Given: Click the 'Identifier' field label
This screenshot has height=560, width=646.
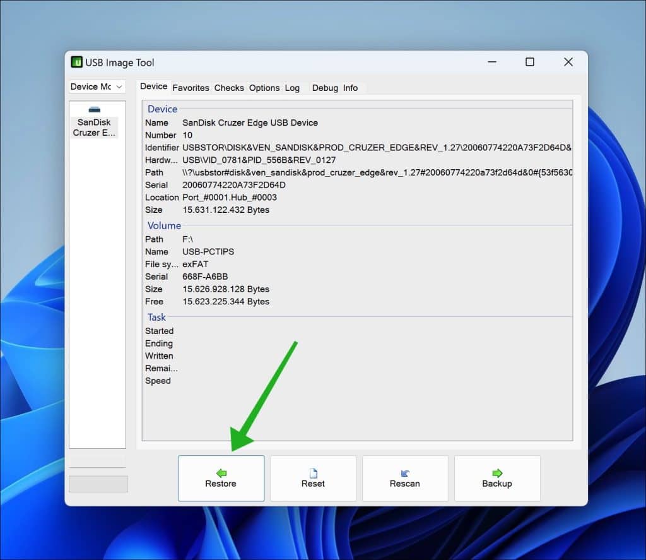Looking at the screenshot, I should pyautogui.click(x=161, y=148).
